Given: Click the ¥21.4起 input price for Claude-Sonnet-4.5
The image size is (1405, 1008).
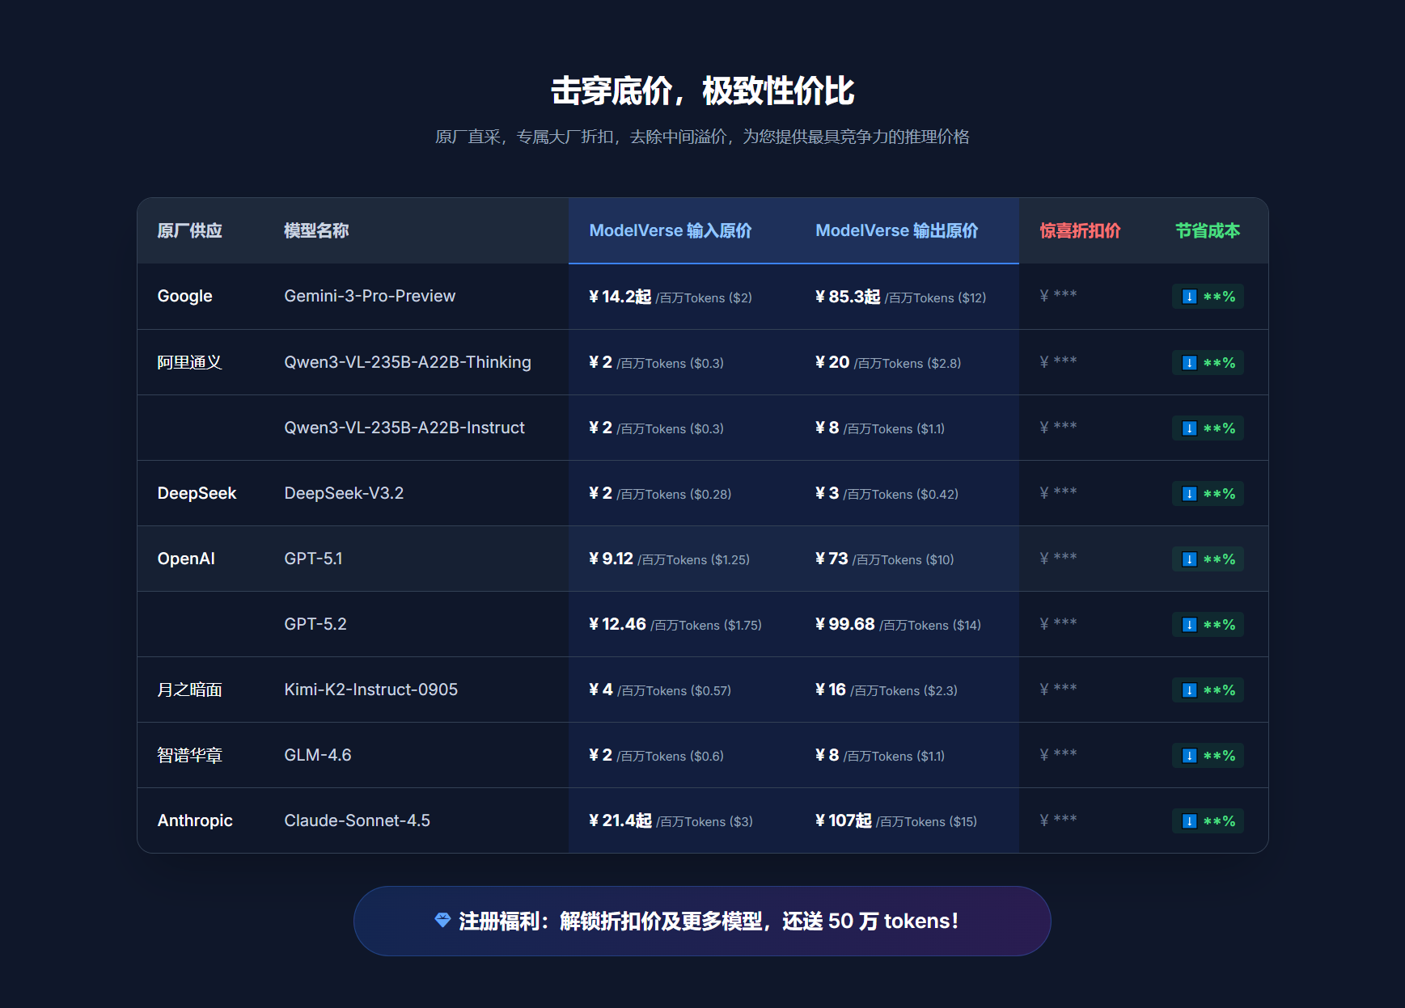Looking at the screenshot, I should [620, 820].
